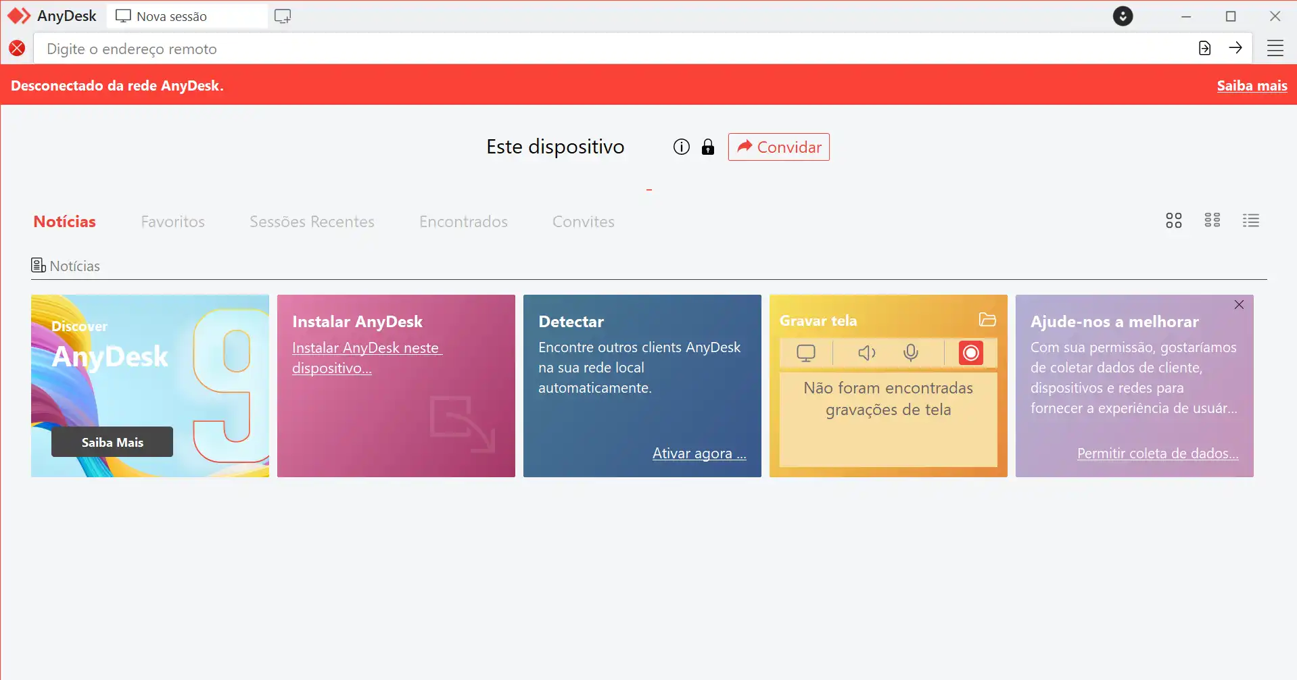Click the Notícias section header icon
The width and height of the screenshot is (1297, 680).
pyautogui.click(x=38, y=265)
